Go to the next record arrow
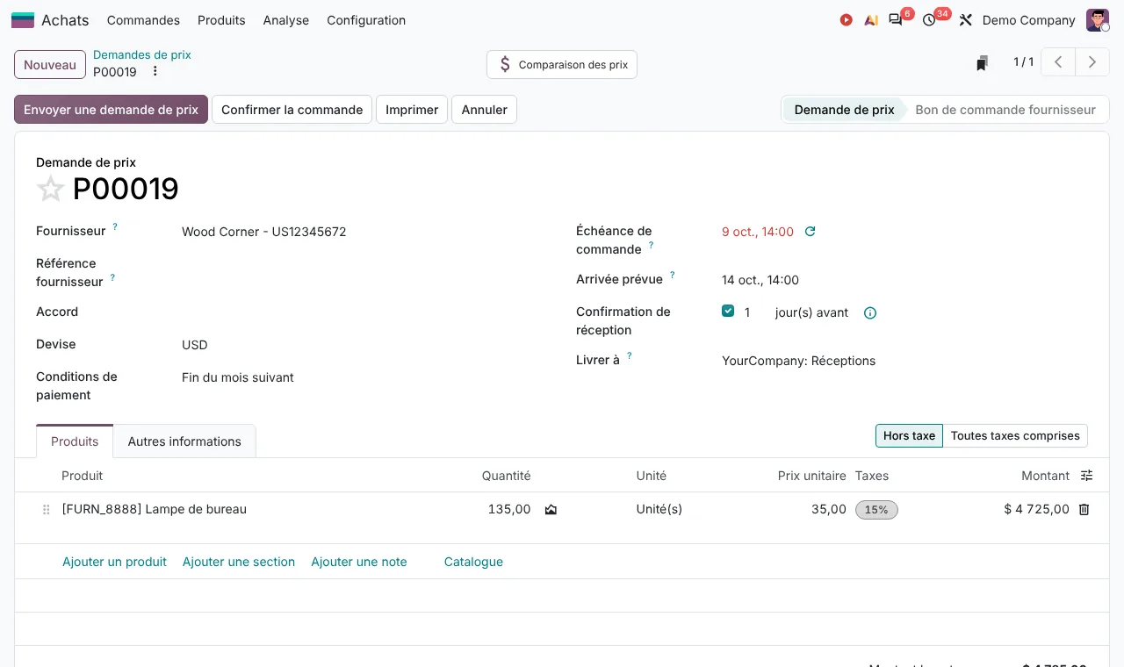1124x667 pixels. pyautogui.click(x=1092, y=62)
